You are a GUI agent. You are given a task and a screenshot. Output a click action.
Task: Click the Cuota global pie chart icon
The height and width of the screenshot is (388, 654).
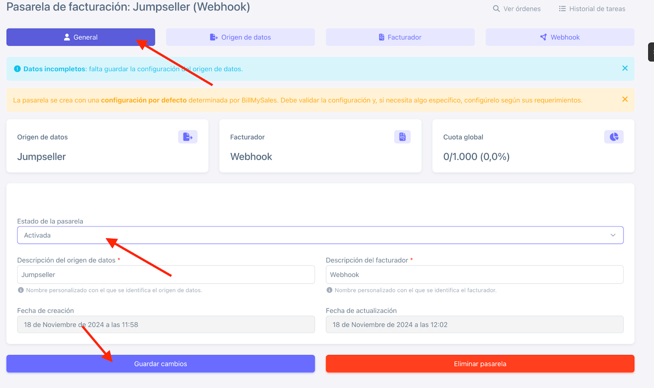(614, 137)
